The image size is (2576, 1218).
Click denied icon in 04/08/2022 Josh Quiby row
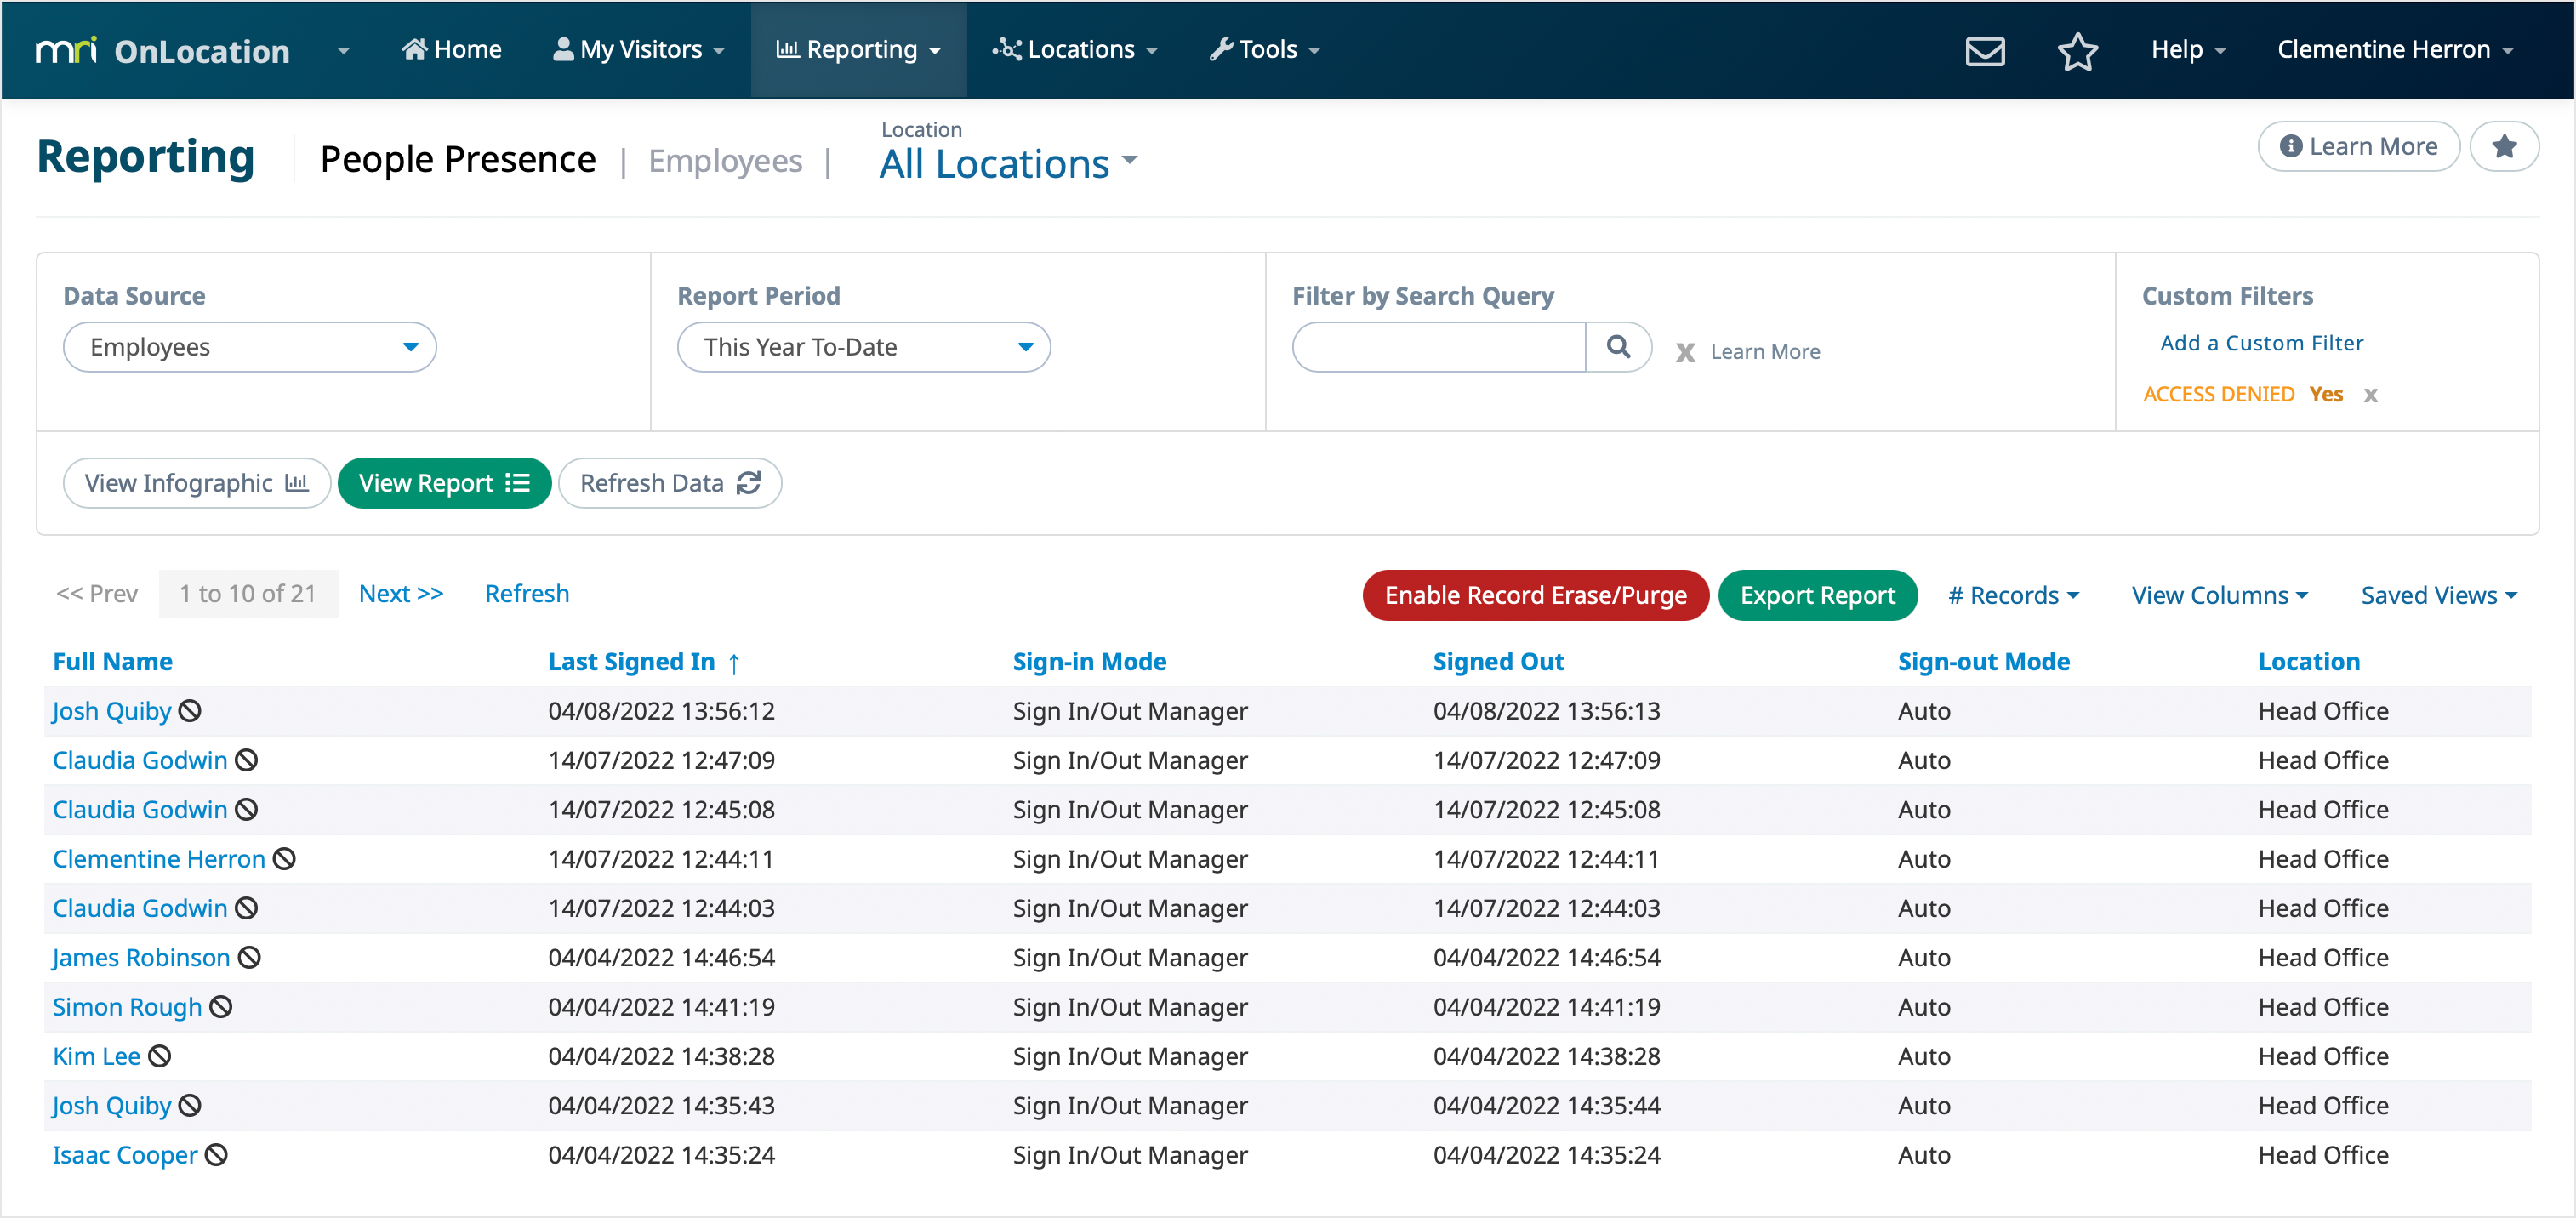point(190,711)
